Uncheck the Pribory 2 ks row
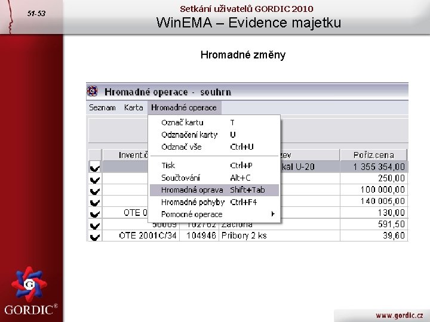Viewport: 430px width, 322px height. click(x=95, y=236)
